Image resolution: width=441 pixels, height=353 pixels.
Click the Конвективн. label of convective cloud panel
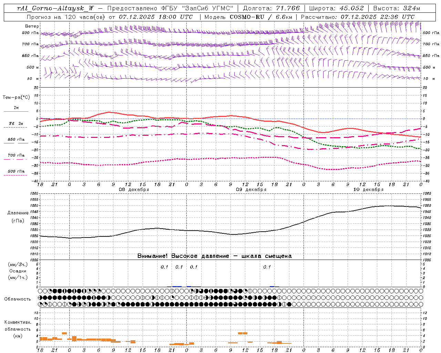click(18, 322)
